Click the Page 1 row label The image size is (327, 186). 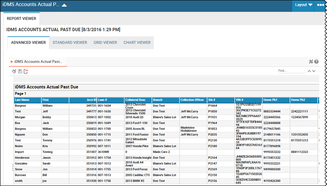[20, 94]
